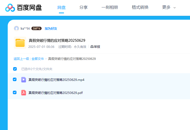Expand the 更多 dropdown menu
Image resolution: width=190 pixels, height=130 pixels.
tap(166, 7)
